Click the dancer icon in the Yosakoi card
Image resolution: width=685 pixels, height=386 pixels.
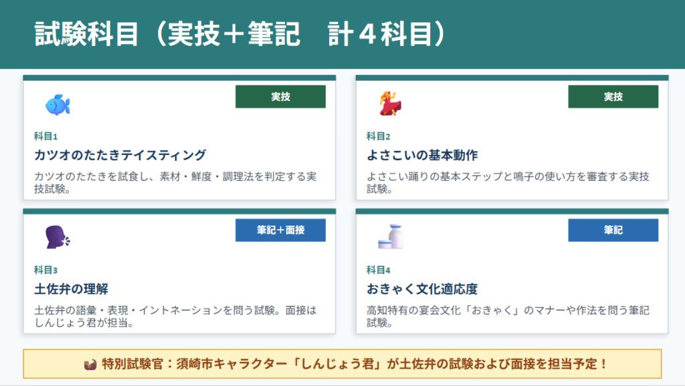tap(389, 104)
